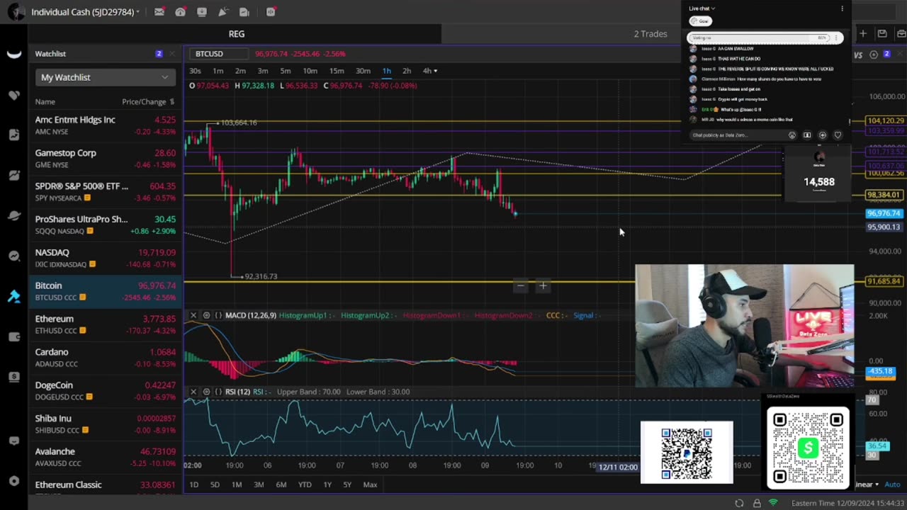Viewport: 907px width, 510px height.
Task: Switch to the 30s chart interval
Action: (195, 71)
